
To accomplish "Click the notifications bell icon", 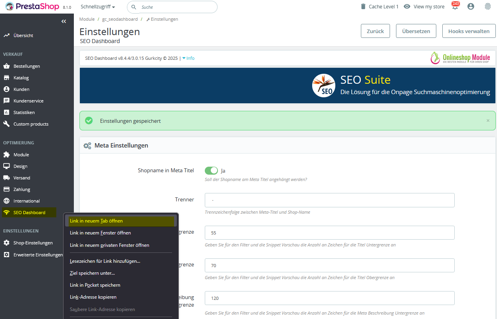I will click(x=455, y=7).
